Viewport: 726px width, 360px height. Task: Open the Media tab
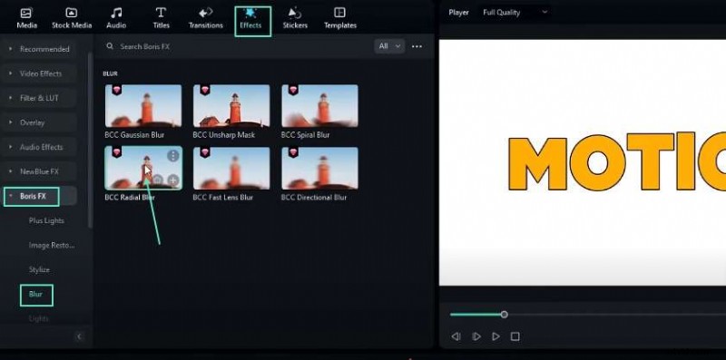(x=27, y=18)
